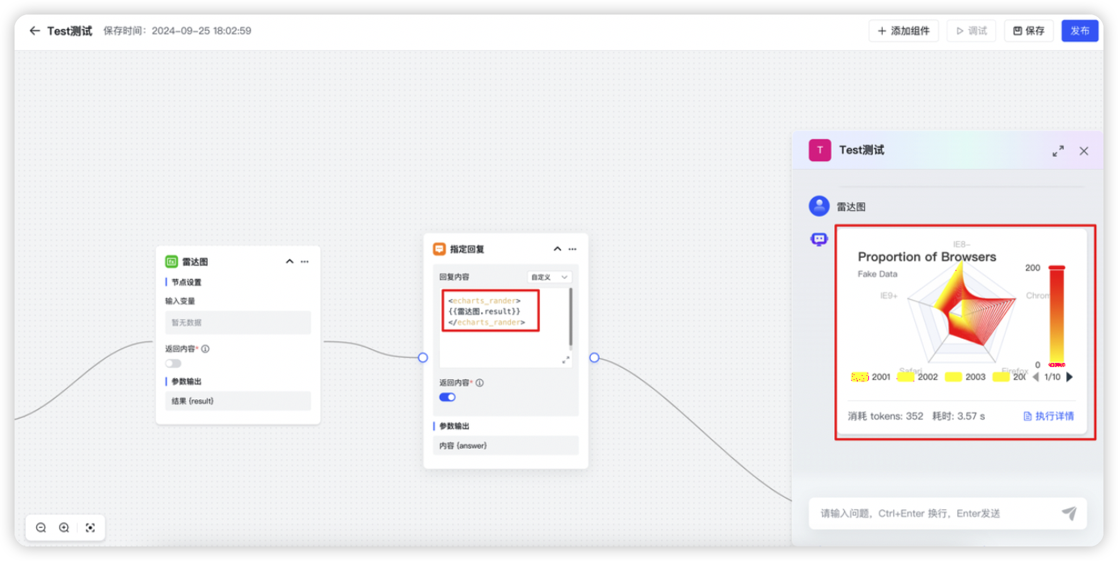Viewport: 1118px width, 561px height.
Task: Click the 添加组件 button
Action: [x=904, y=31]
